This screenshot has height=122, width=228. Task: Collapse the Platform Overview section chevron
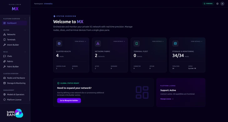point(25,19)
